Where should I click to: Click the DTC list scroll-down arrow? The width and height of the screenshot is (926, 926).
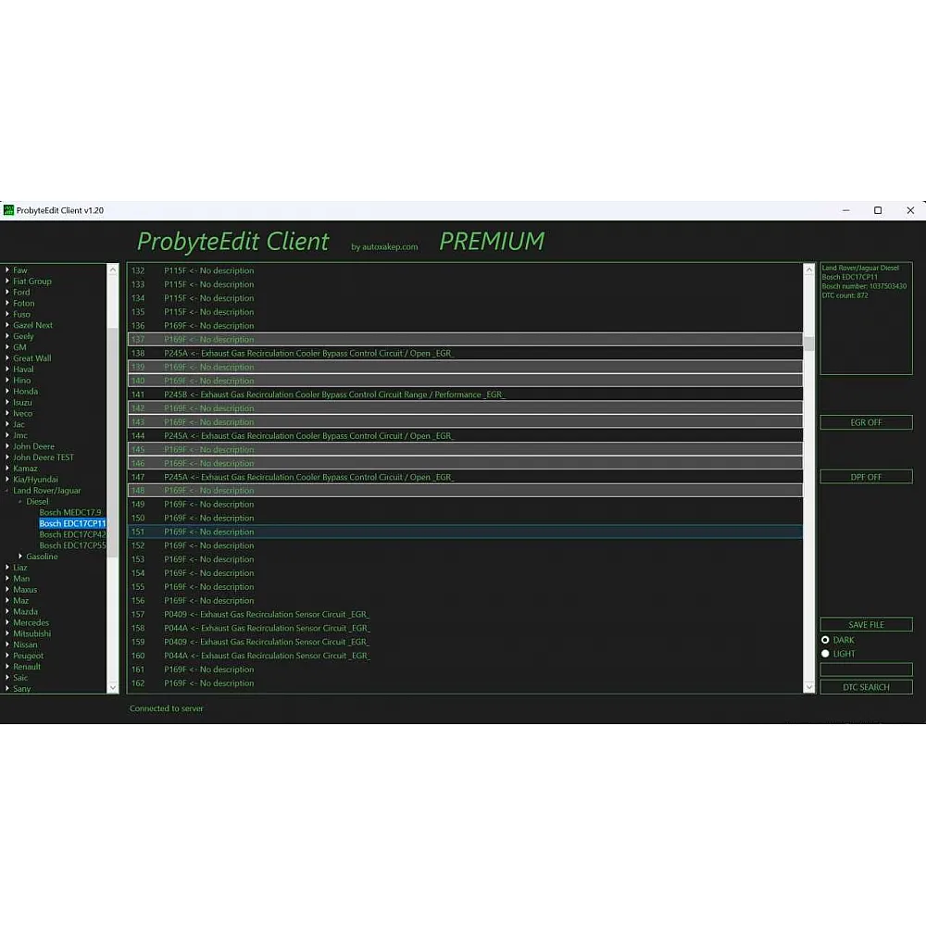click(809, 686)
